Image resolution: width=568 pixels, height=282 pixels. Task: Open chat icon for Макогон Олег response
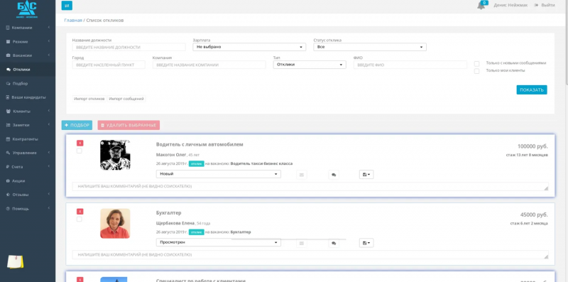point(334,175)
